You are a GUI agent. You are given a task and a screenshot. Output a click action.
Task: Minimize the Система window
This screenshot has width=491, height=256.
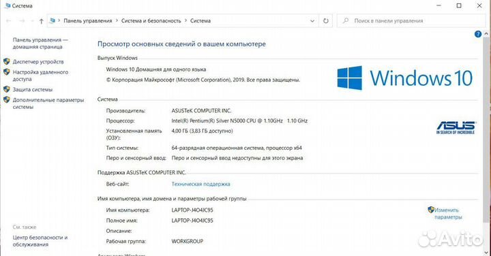[x=438, y=5]
